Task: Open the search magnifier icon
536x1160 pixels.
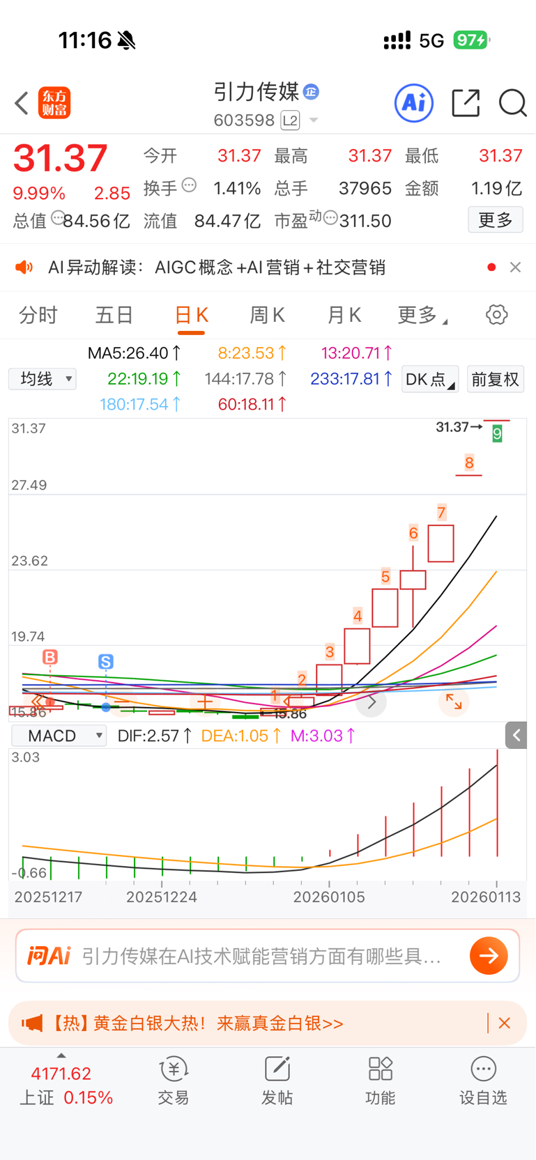Action: coord(512,103)
